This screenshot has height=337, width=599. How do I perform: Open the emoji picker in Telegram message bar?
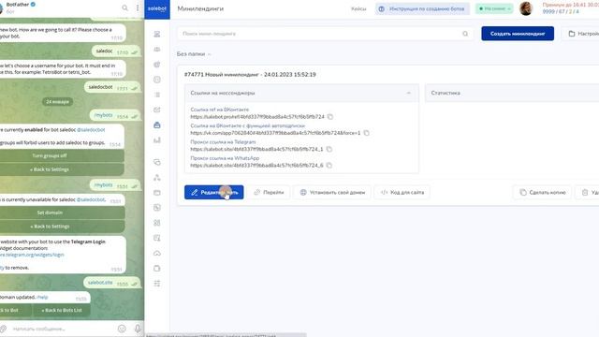click(122, 329)
